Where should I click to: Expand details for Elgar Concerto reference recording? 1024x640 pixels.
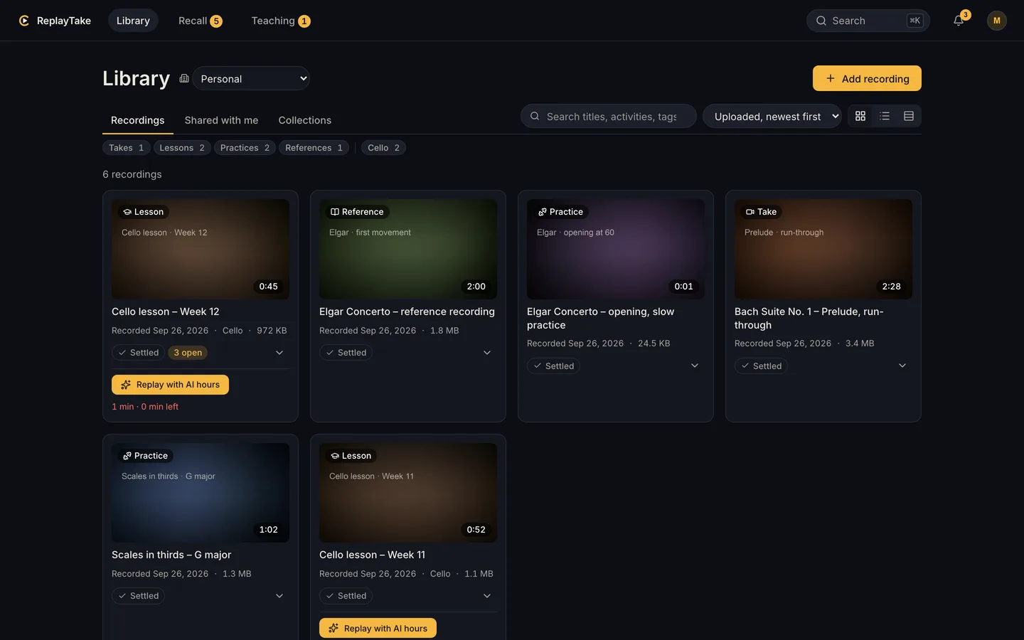coord(487,353)
